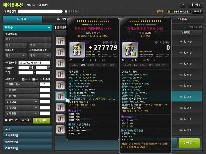206x154 pixels.
Task: Click the remaining time 41시간 05분
Action: tap(185, 97)
